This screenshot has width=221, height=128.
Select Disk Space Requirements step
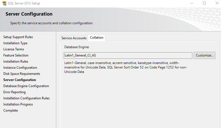(x=22, y=74)
